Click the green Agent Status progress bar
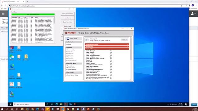Viewport: 198px width, 111px height. click(33, 14)
